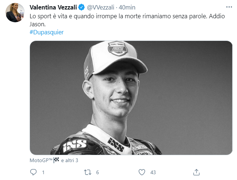This screenshot has width=237, height=180.
Task: Open the 40min timestamp permalink
Action: coord(127,7)
